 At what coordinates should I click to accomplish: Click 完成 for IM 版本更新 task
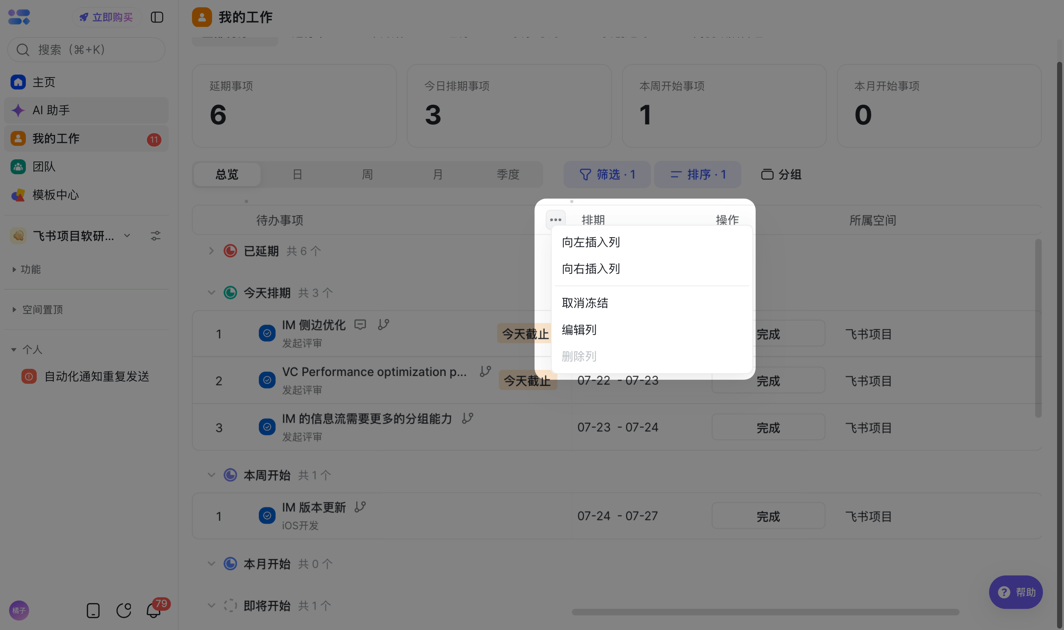click(768, 516)
